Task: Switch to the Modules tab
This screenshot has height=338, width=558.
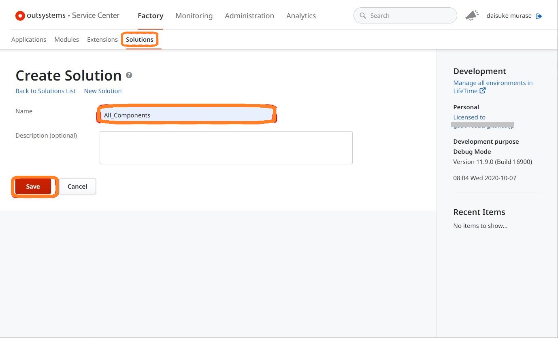Action: (66, 40)
